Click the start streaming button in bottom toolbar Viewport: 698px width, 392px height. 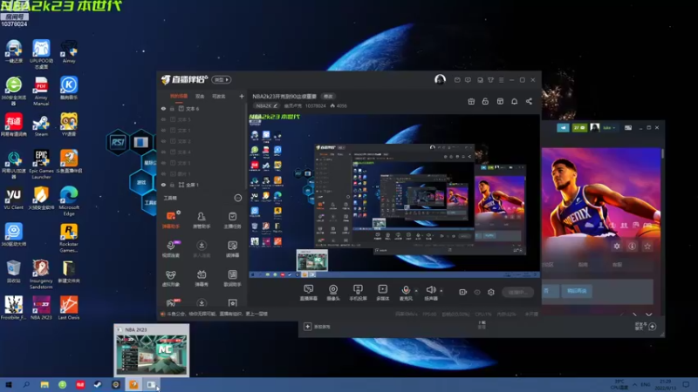(x=518, y=292)
